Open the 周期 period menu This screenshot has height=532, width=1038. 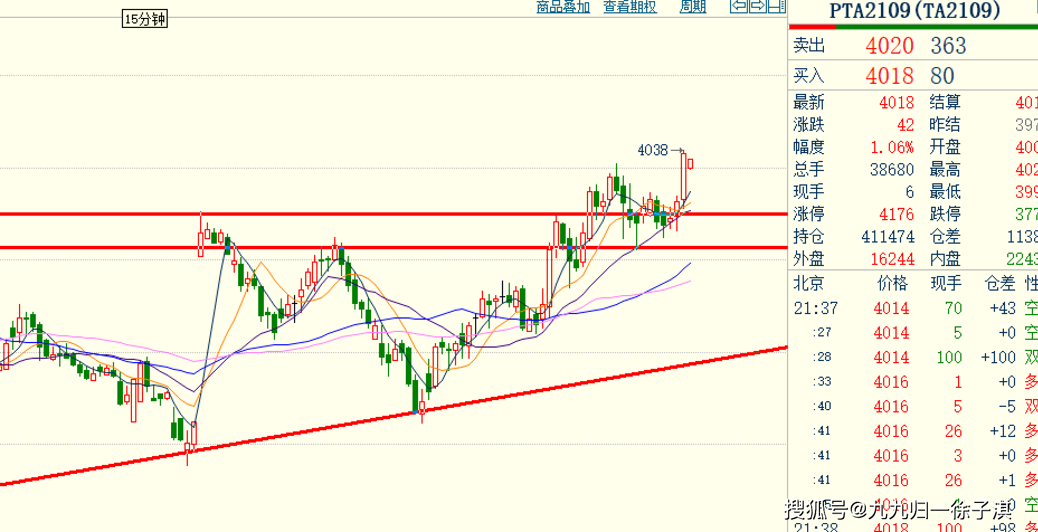(693, 6)
